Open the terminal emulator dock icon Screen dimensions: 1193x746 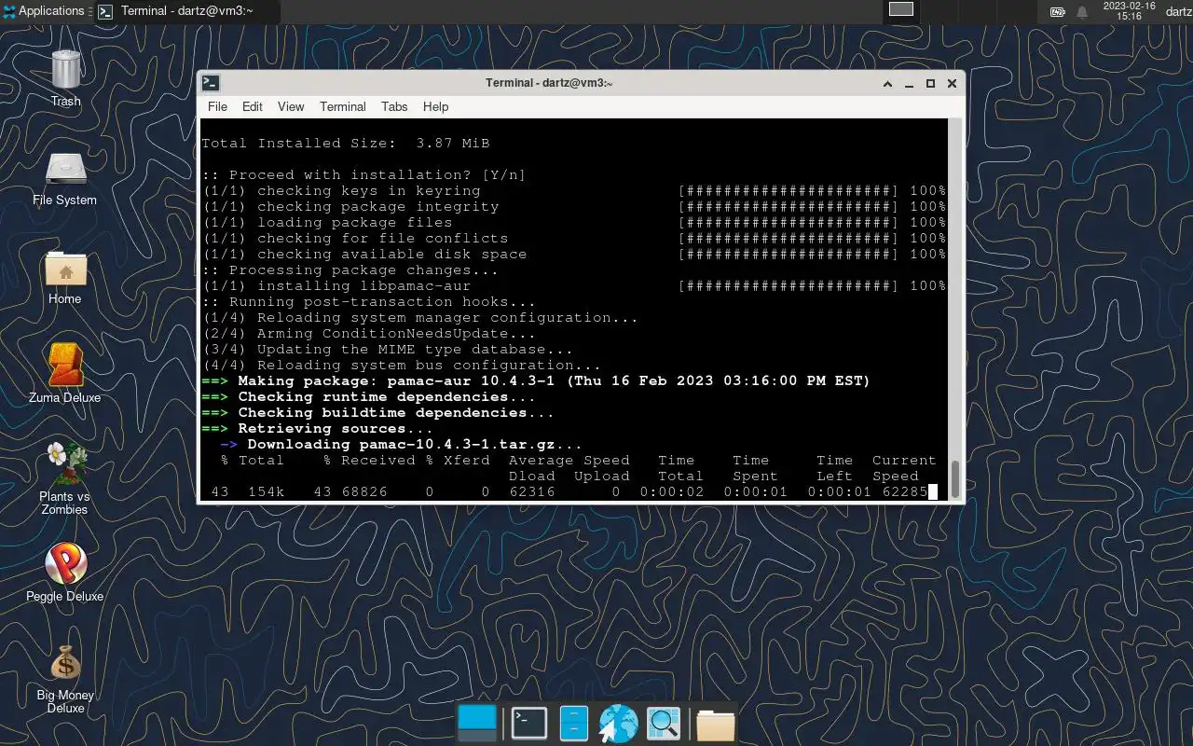pyautogui.click(x=529, y=723)
